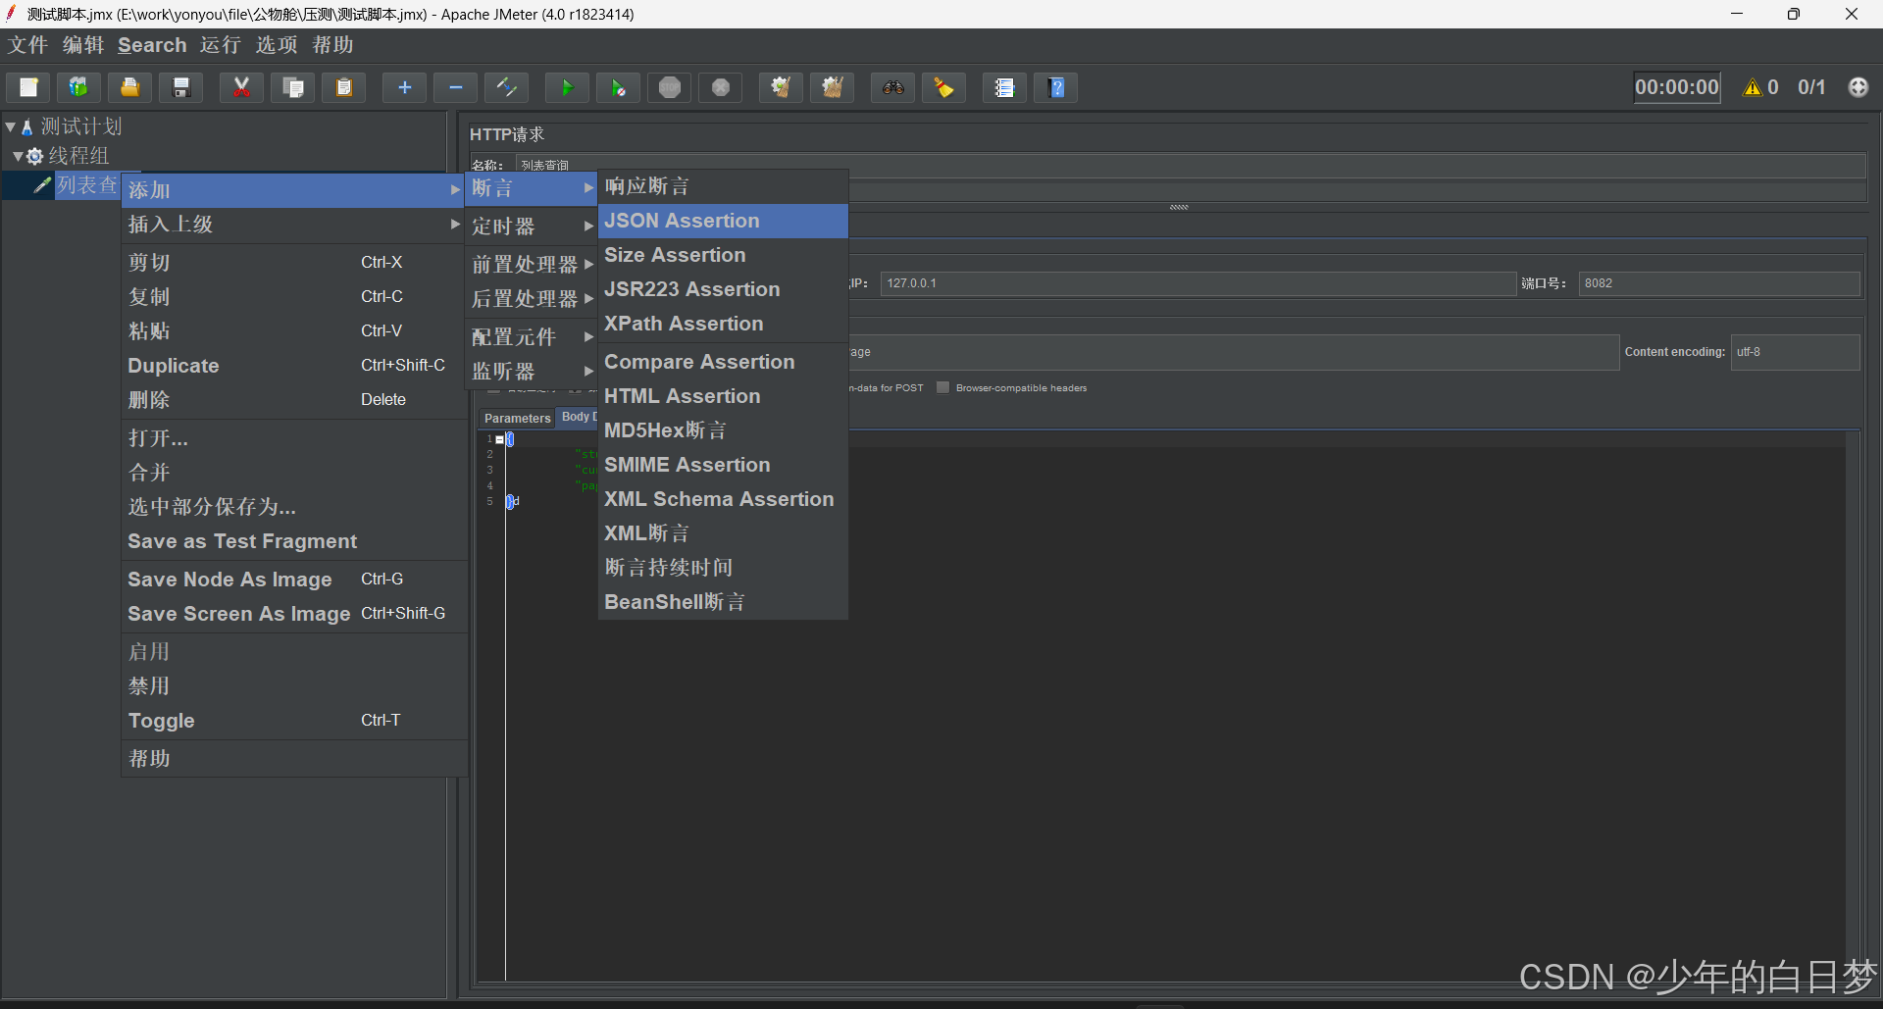Click the warning triangle log indicator
Screen dimensions: 1883x1009
(x=1753, y=87)
